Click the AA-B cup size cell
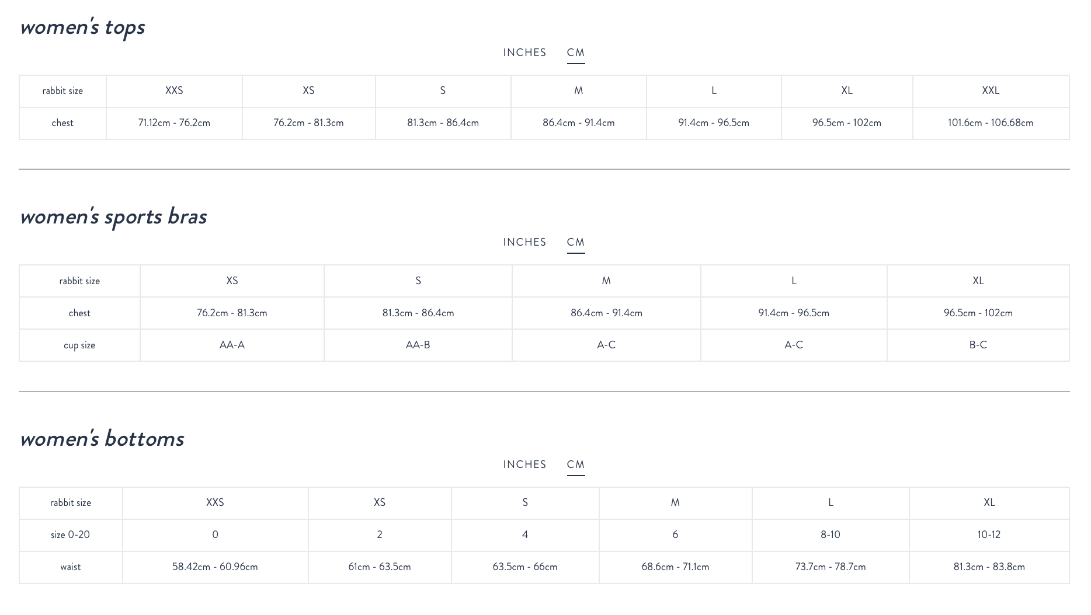Image resolution: width=1091 pixels, height=615 pixels. point(418,345)
